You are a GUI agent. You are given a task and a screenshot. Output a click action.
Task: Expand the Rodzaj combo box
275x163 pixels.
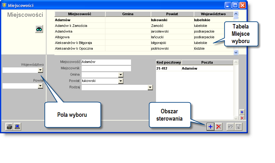point(150,87)
